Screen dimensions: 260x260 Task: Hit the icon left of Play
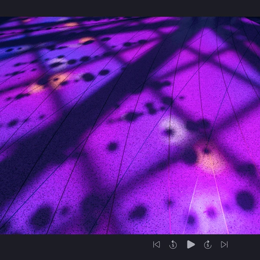(173, 244)
